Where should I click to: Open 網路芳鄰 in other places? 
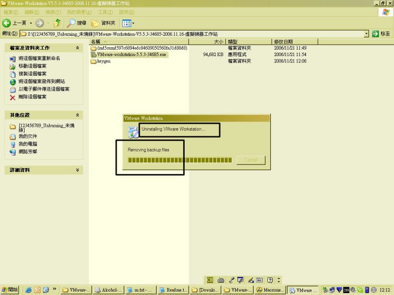tap(28, 151)
